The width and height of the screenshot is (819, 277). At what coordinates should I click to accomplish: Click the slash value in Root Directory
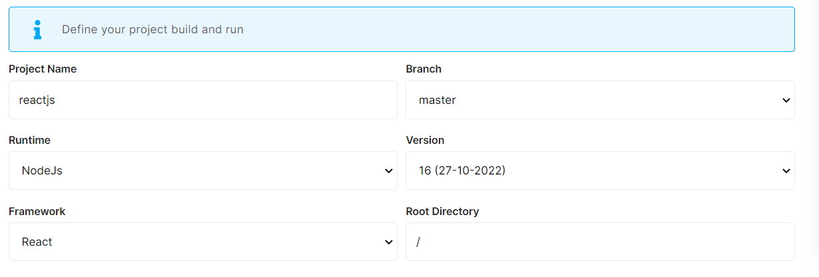point(418,242)
